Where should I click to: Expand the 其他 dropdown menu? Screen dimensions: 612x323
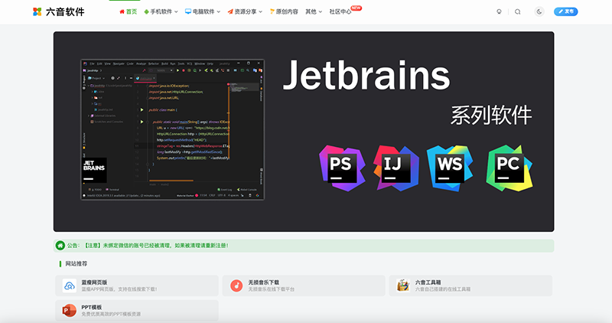(314, 11)
